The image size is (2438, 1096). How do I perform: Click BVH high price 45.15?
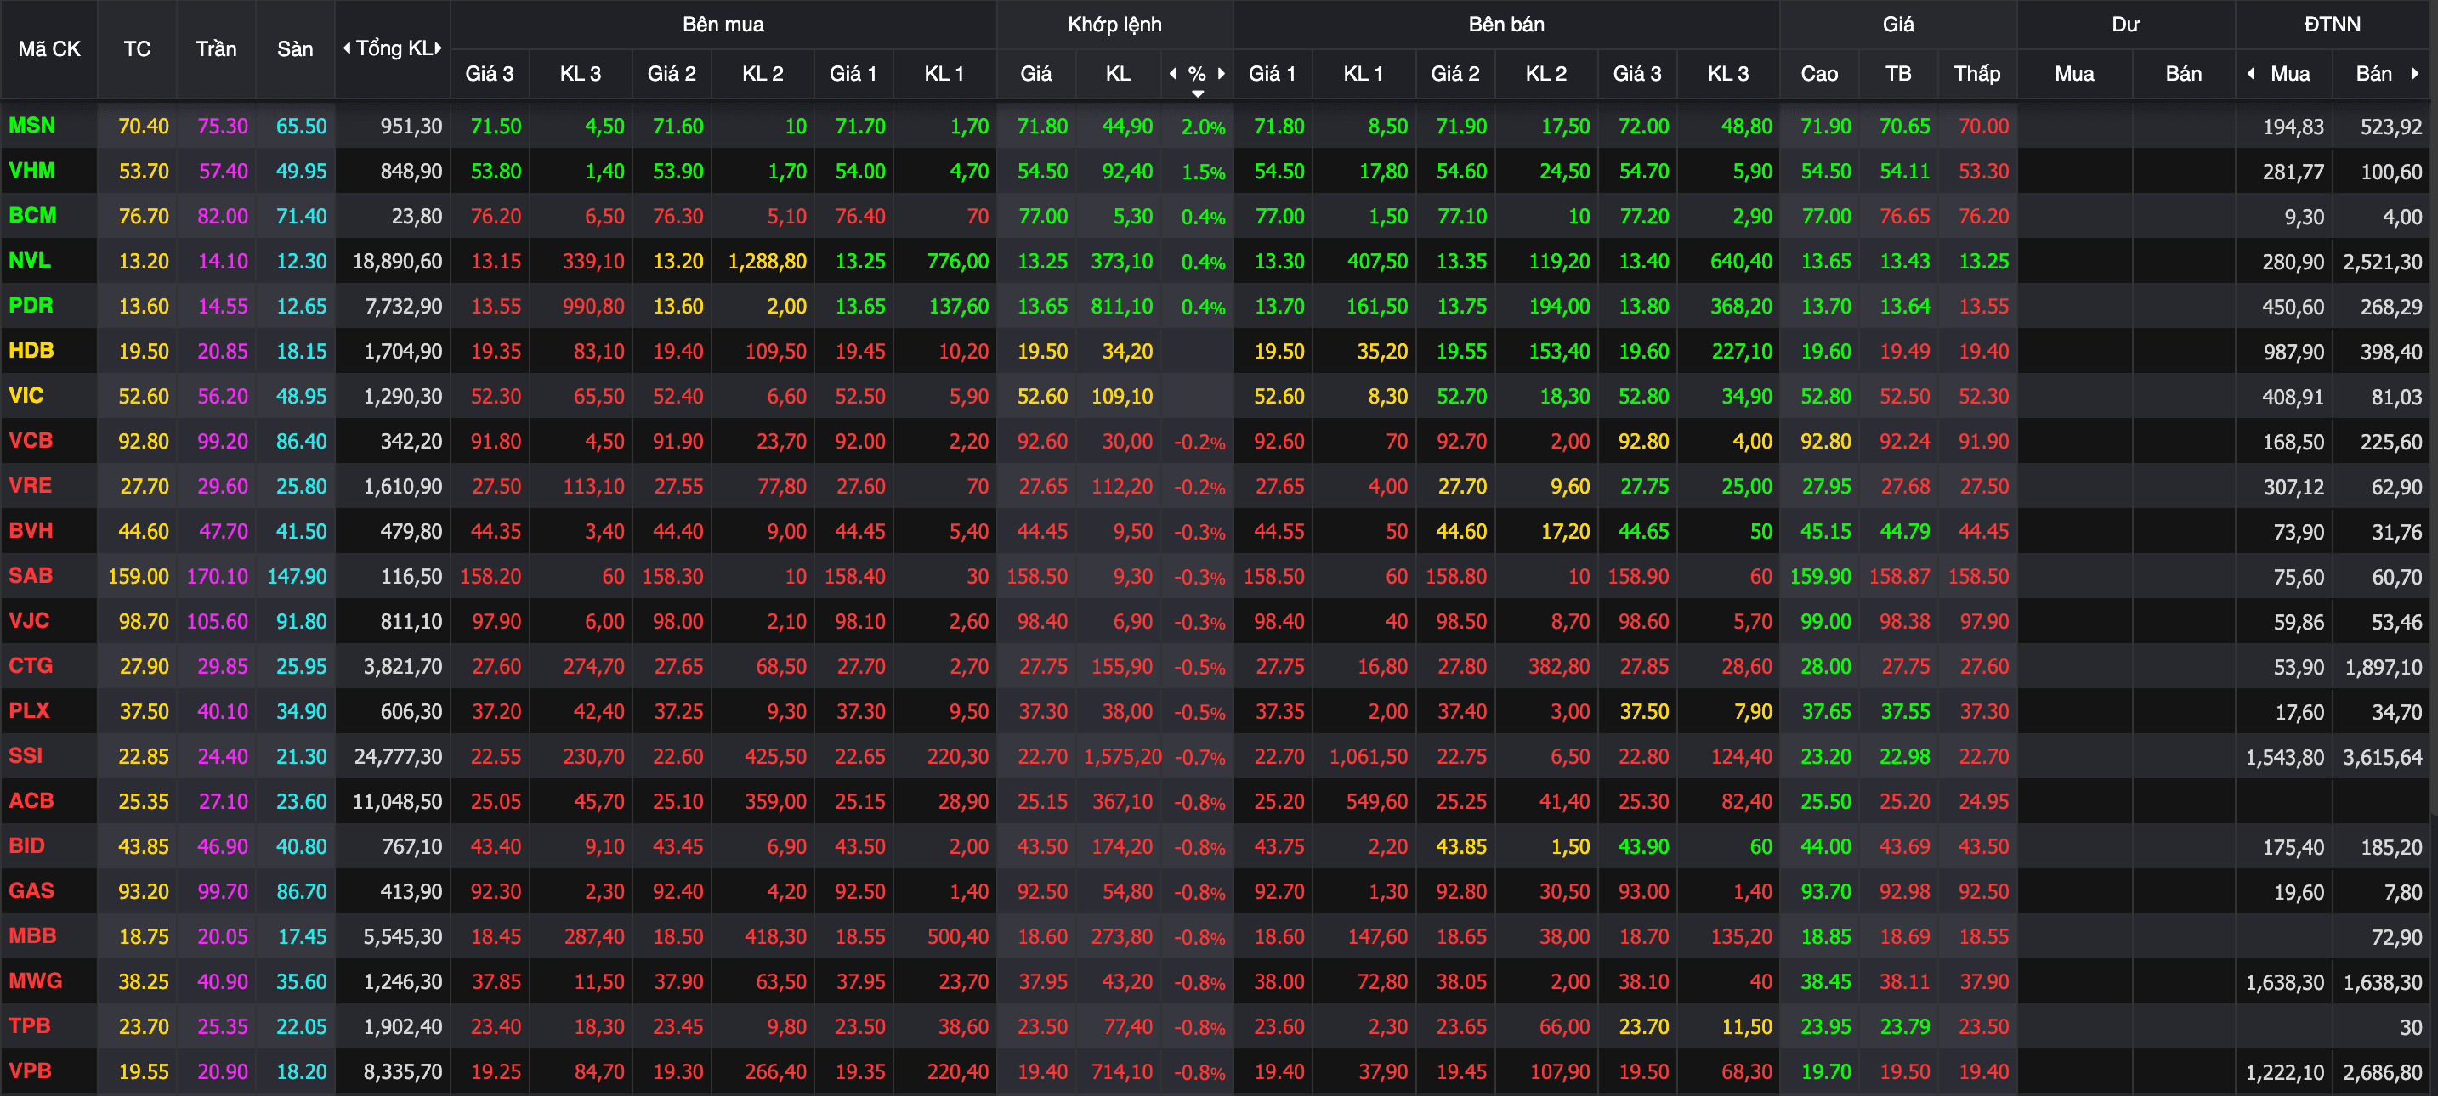1825,533
